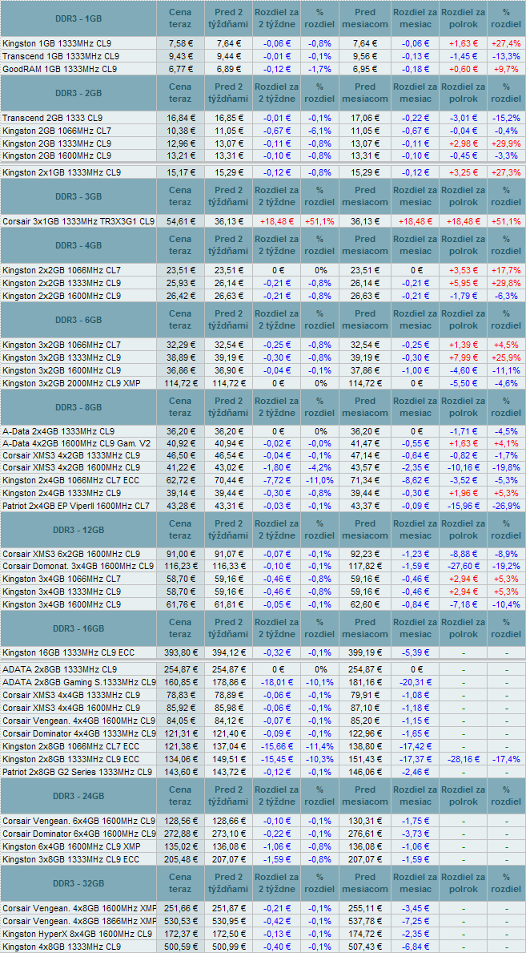Select Patriot 2x8GB G2 Series 1333MHz CL9 name

(x=77, y=772)
